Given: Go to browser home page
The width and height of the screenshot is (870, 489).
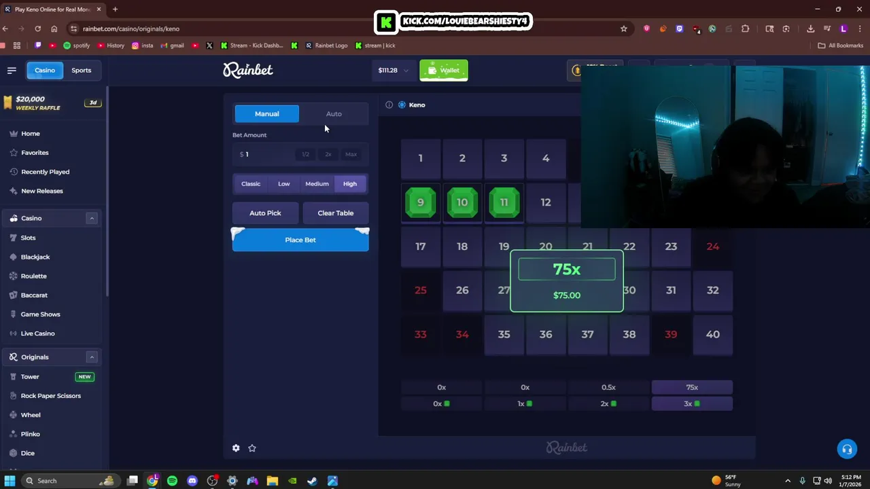Looking at the screenshot, I should 54,29.
